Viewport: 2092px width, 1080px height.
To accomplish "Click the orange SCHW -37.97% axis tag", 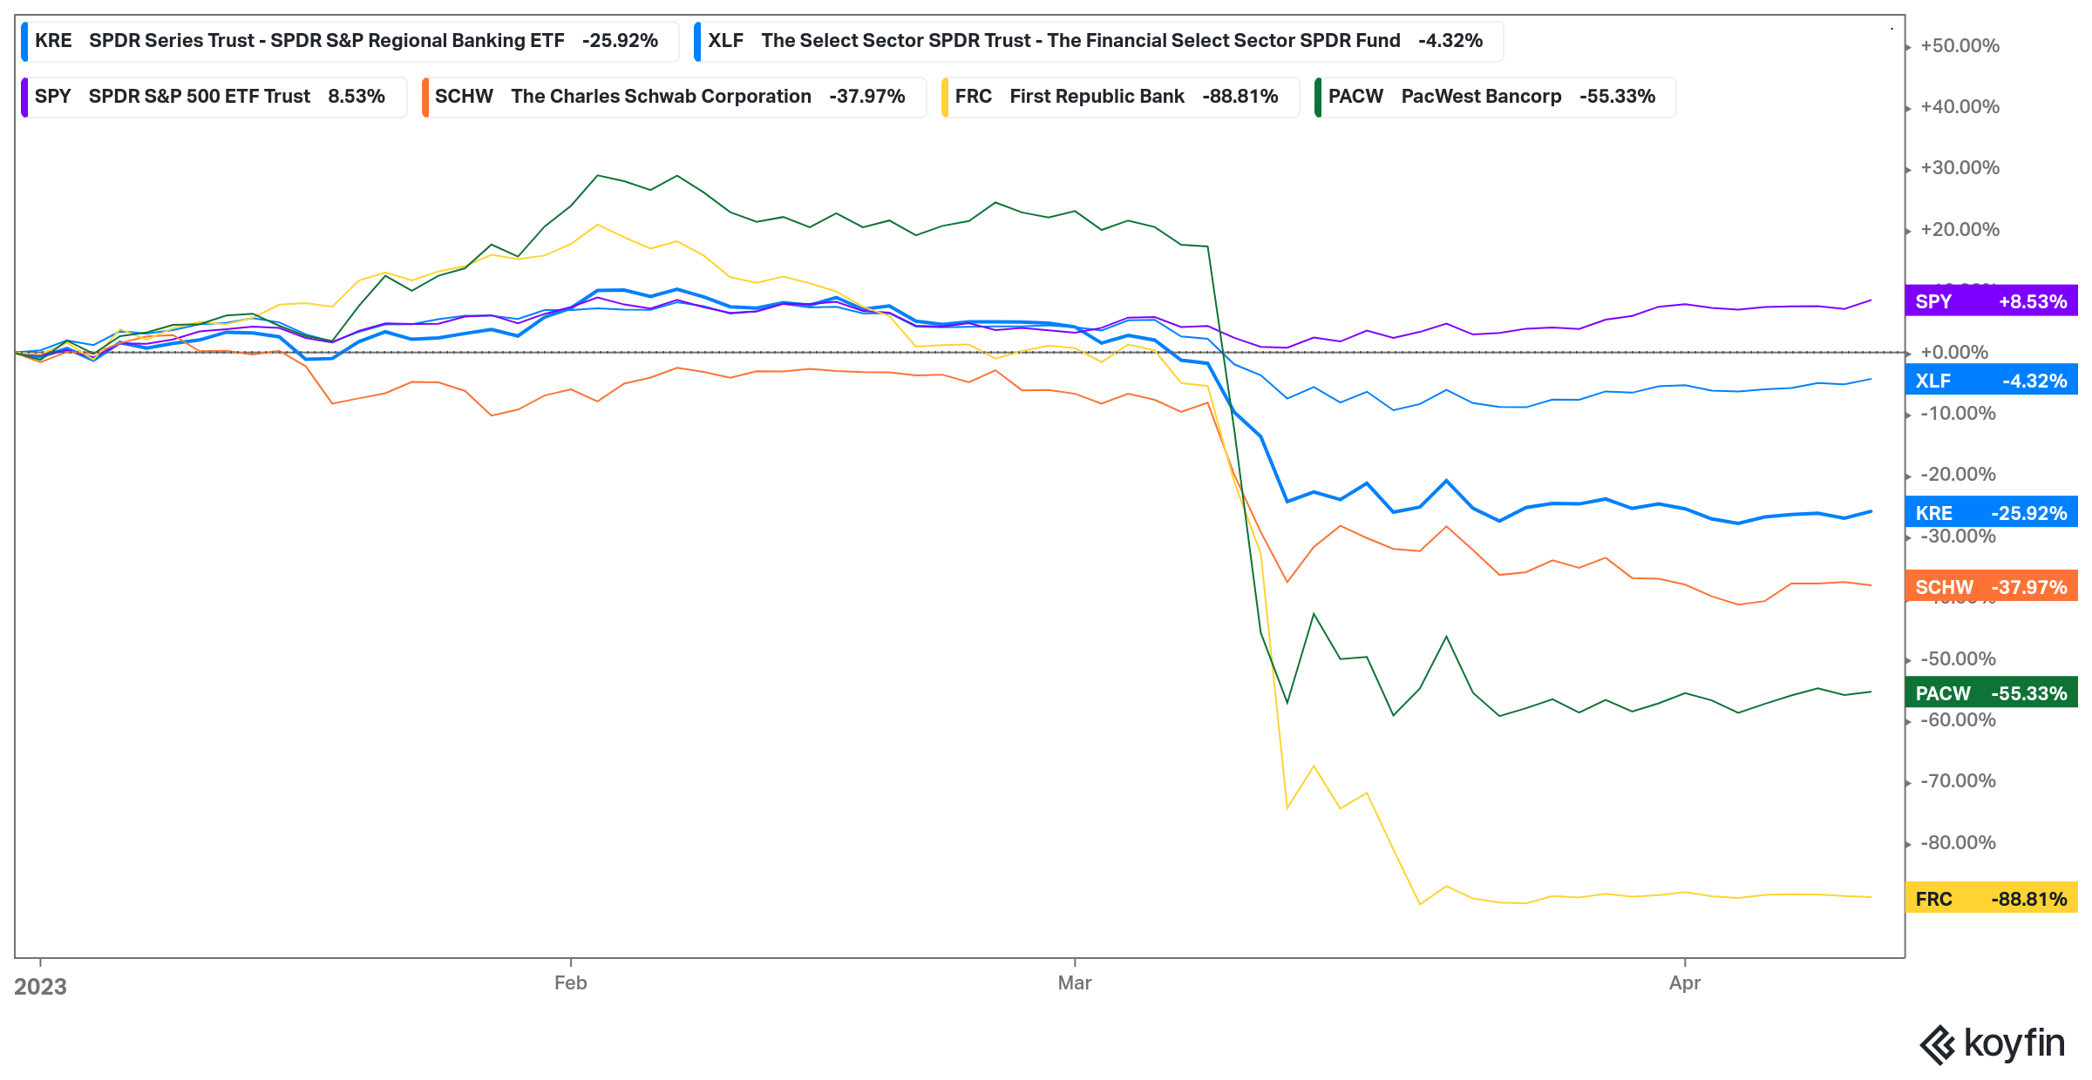I will [x=1992, y=587].
